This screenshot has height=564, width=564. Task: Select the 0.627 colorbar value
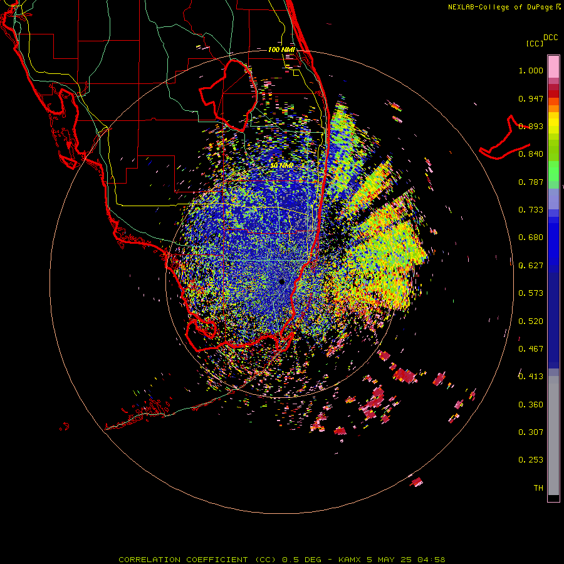(x=531, y=266)
